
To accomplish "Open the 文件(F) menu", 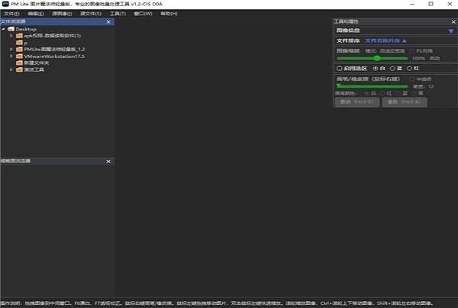I will 11,14.
